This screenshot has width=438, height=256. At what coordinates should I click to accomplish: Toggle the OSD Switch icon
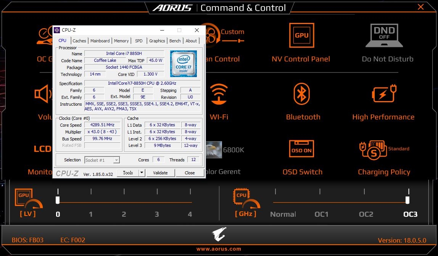(x=301, y=148)
